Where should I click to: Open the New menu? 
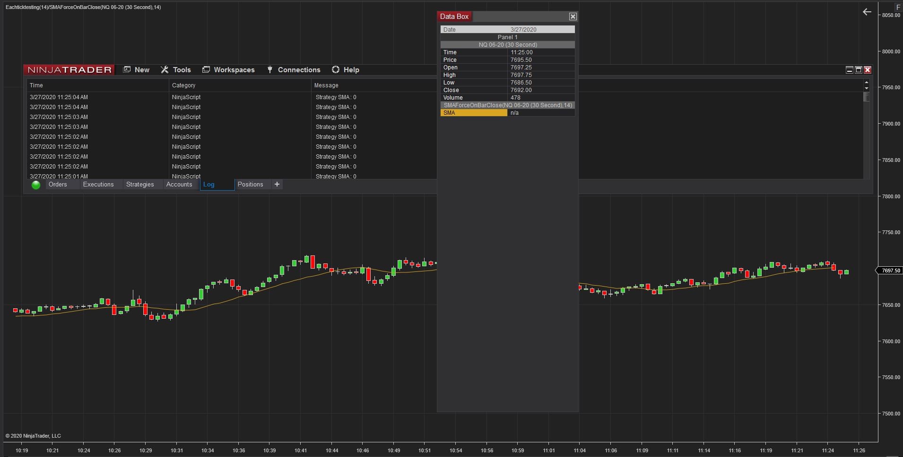pyautogui.click(x=137, y=70)
